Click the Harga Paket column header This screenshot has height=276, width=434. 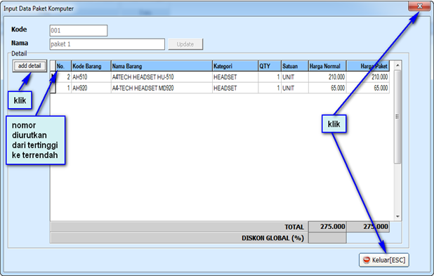[368, 66]
